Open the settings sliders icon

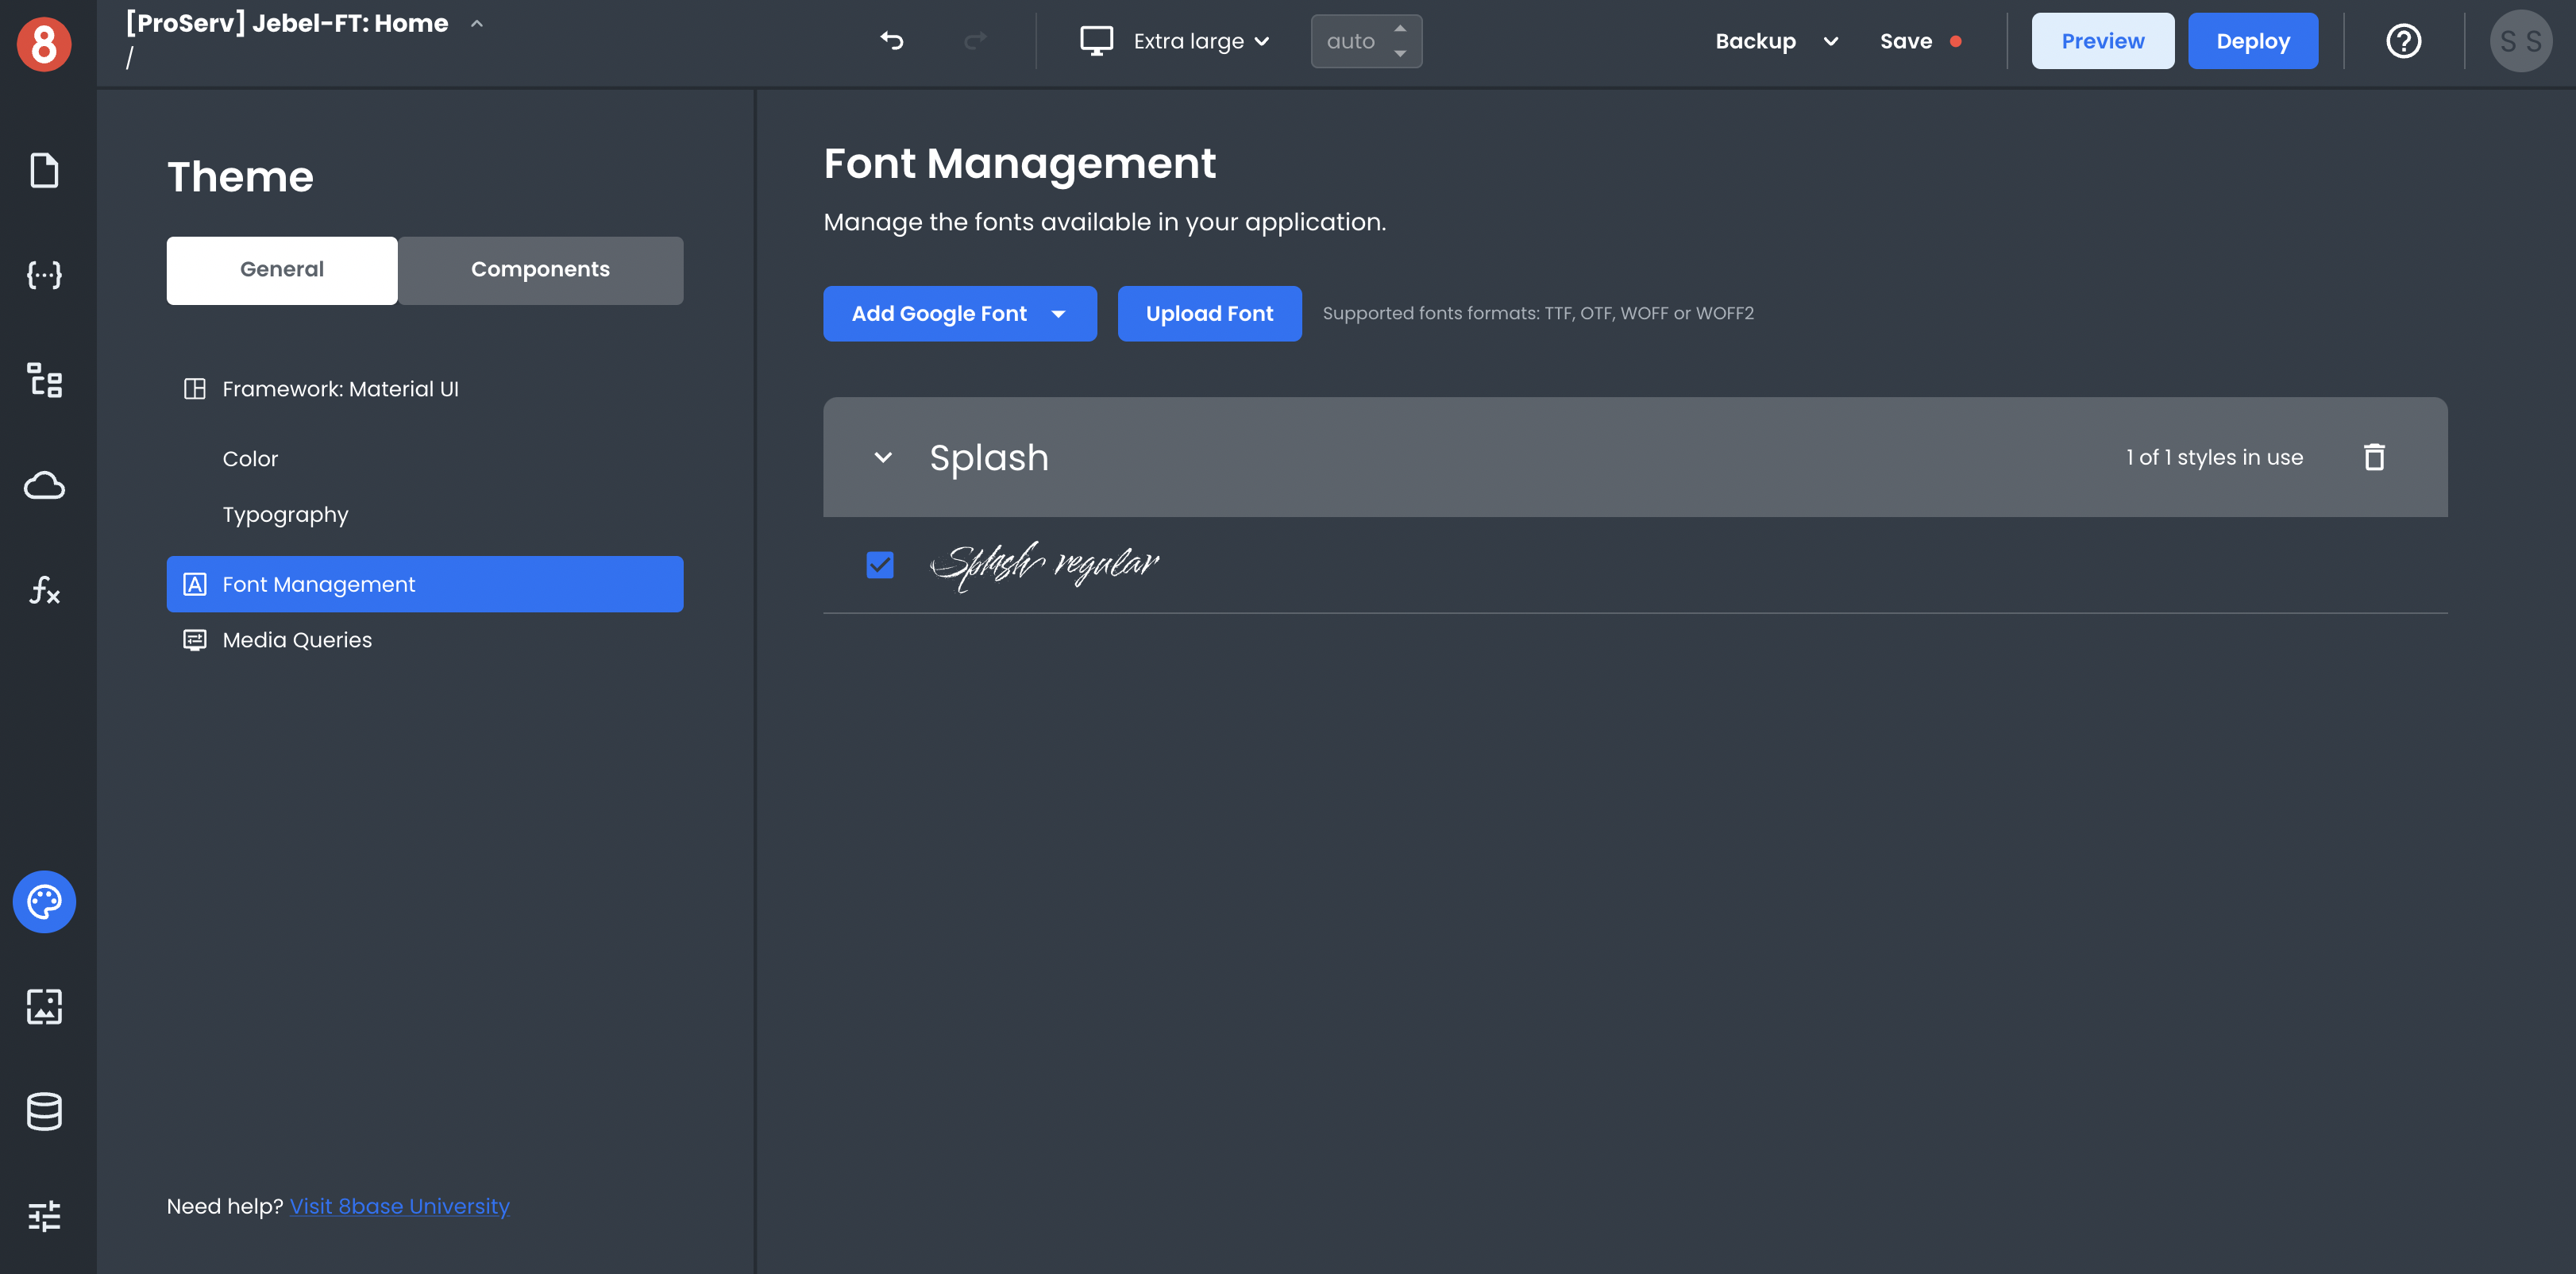pyautogui.click(x=44, y=1216)
